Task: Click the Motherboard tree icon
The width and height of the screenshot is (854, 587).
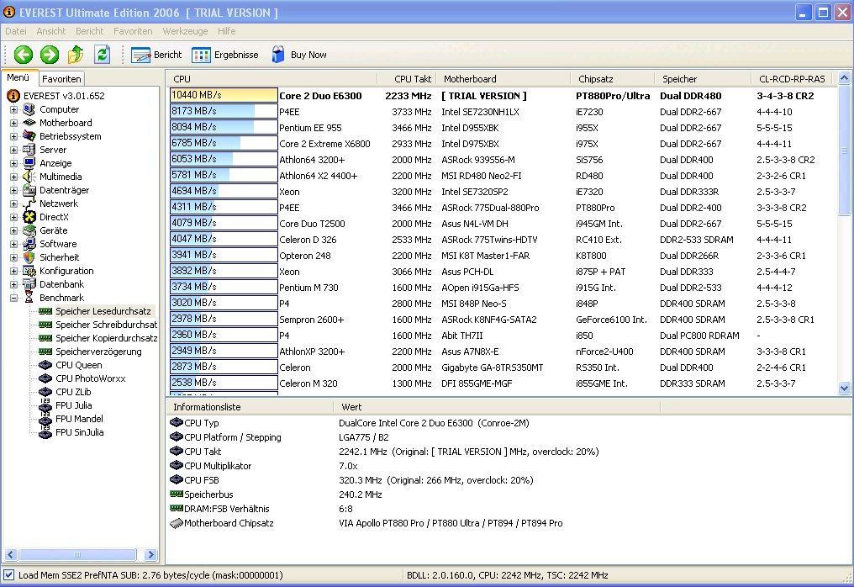Action: coord(29,123)
